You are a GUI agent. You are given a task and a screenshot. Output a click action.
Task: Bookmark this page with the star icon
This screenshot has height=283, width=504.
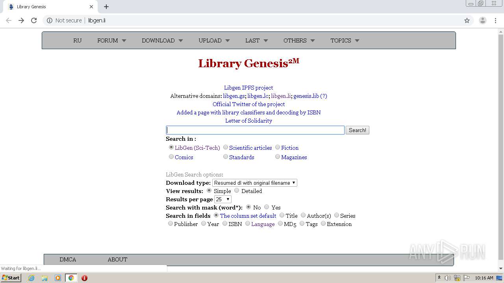tap(467, 20)
